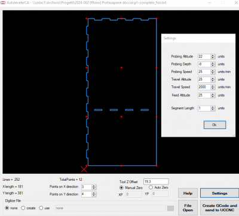
Task: Adjust the Segment Length spinner arrows
Action: point(213,109)
